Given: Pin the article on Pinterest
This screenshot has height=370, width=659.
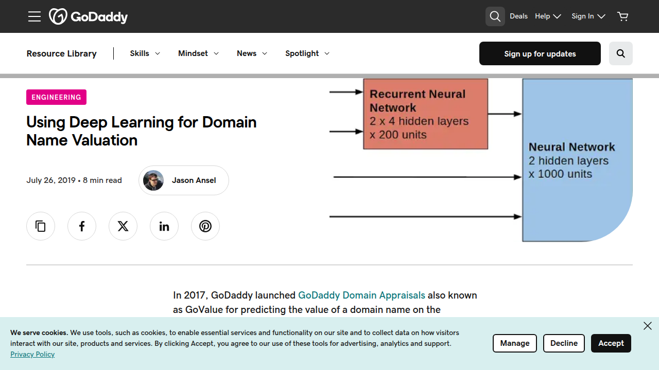Looking at the screenshot, I should tap(205, 226).
